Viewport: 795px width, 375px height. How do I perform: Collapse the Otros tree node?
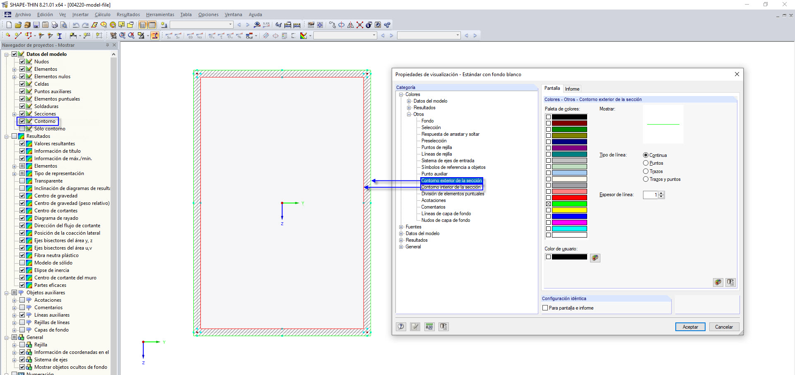coord(409,114)
